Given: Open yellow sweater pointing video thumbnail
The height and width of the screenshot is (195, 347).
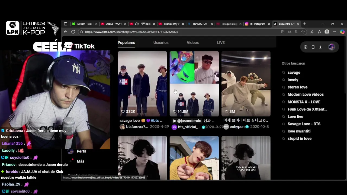Looking at the screenshot, I should [194, 158].
